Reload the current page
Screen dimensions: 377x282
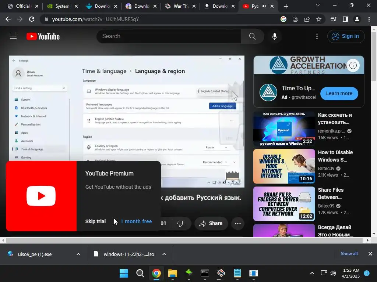click(32, 19)
